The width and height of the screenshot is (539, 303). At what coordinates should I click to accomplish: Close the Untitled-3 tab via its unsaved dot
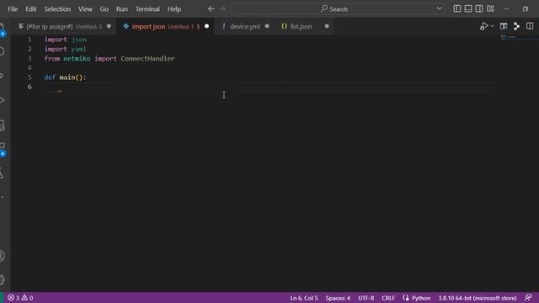[109, 26]
